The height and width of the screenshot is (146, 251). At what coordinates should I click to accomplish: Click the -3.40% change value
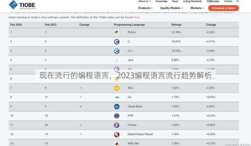coord(210,51)
